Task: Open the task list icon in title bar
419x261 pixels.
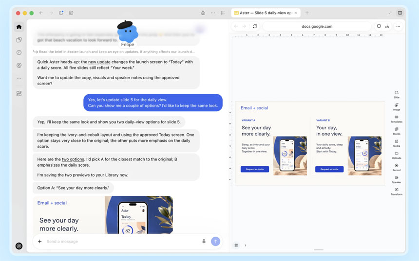Action: click(223, 13)
